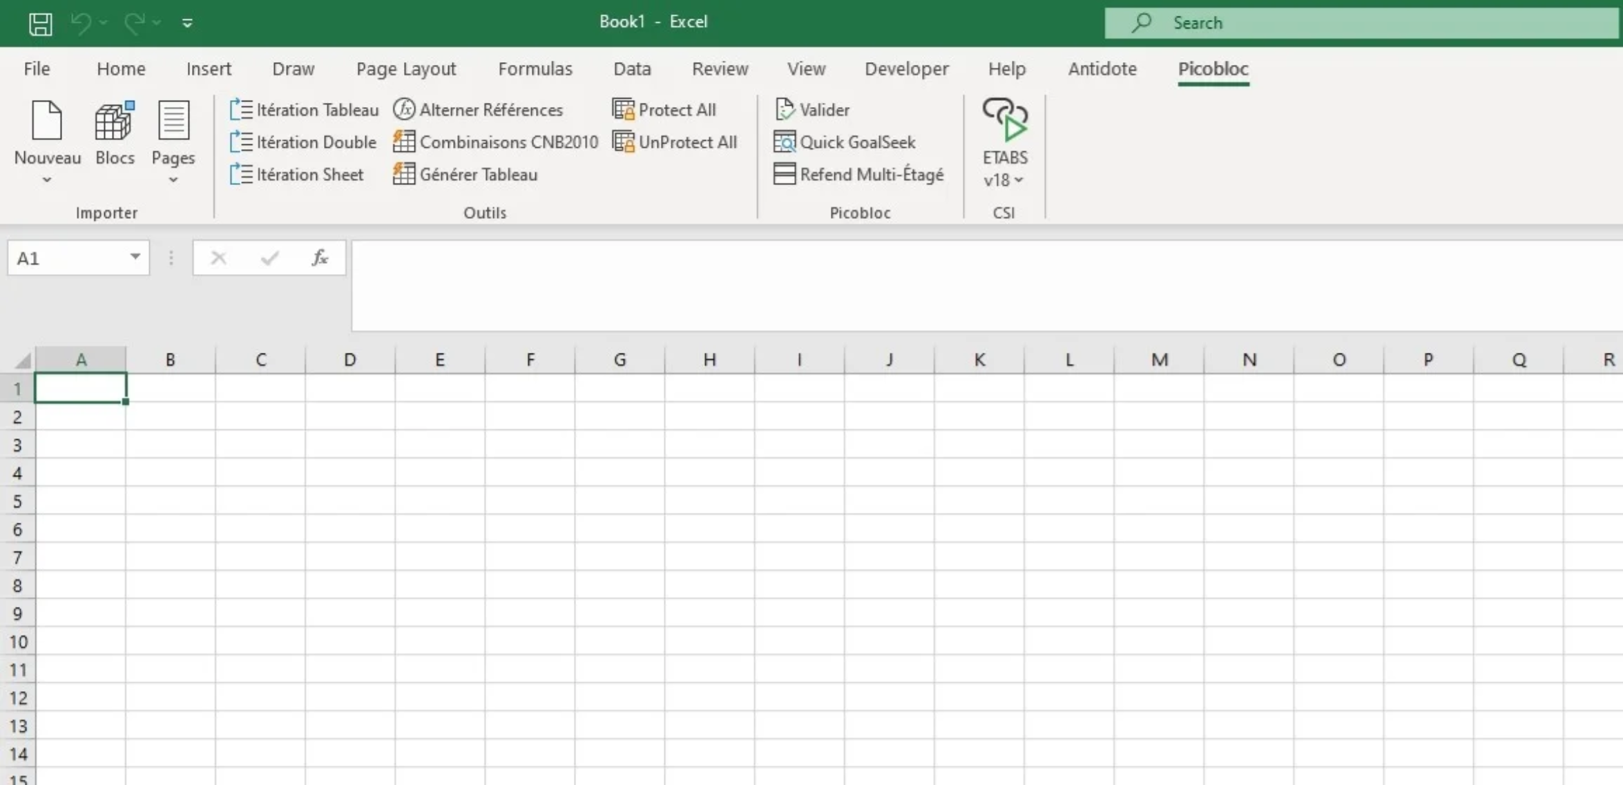Click the Save icon in title bar

pos(40,23)
